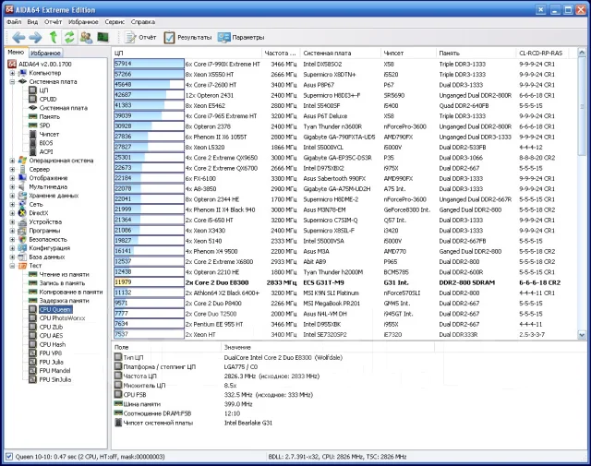Expand the Компьютер tree node
Screen dimensions: 591x466
coord(12,73)
